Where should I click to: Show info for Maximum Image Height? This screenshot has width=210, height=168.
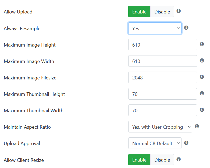click(202, 44)
